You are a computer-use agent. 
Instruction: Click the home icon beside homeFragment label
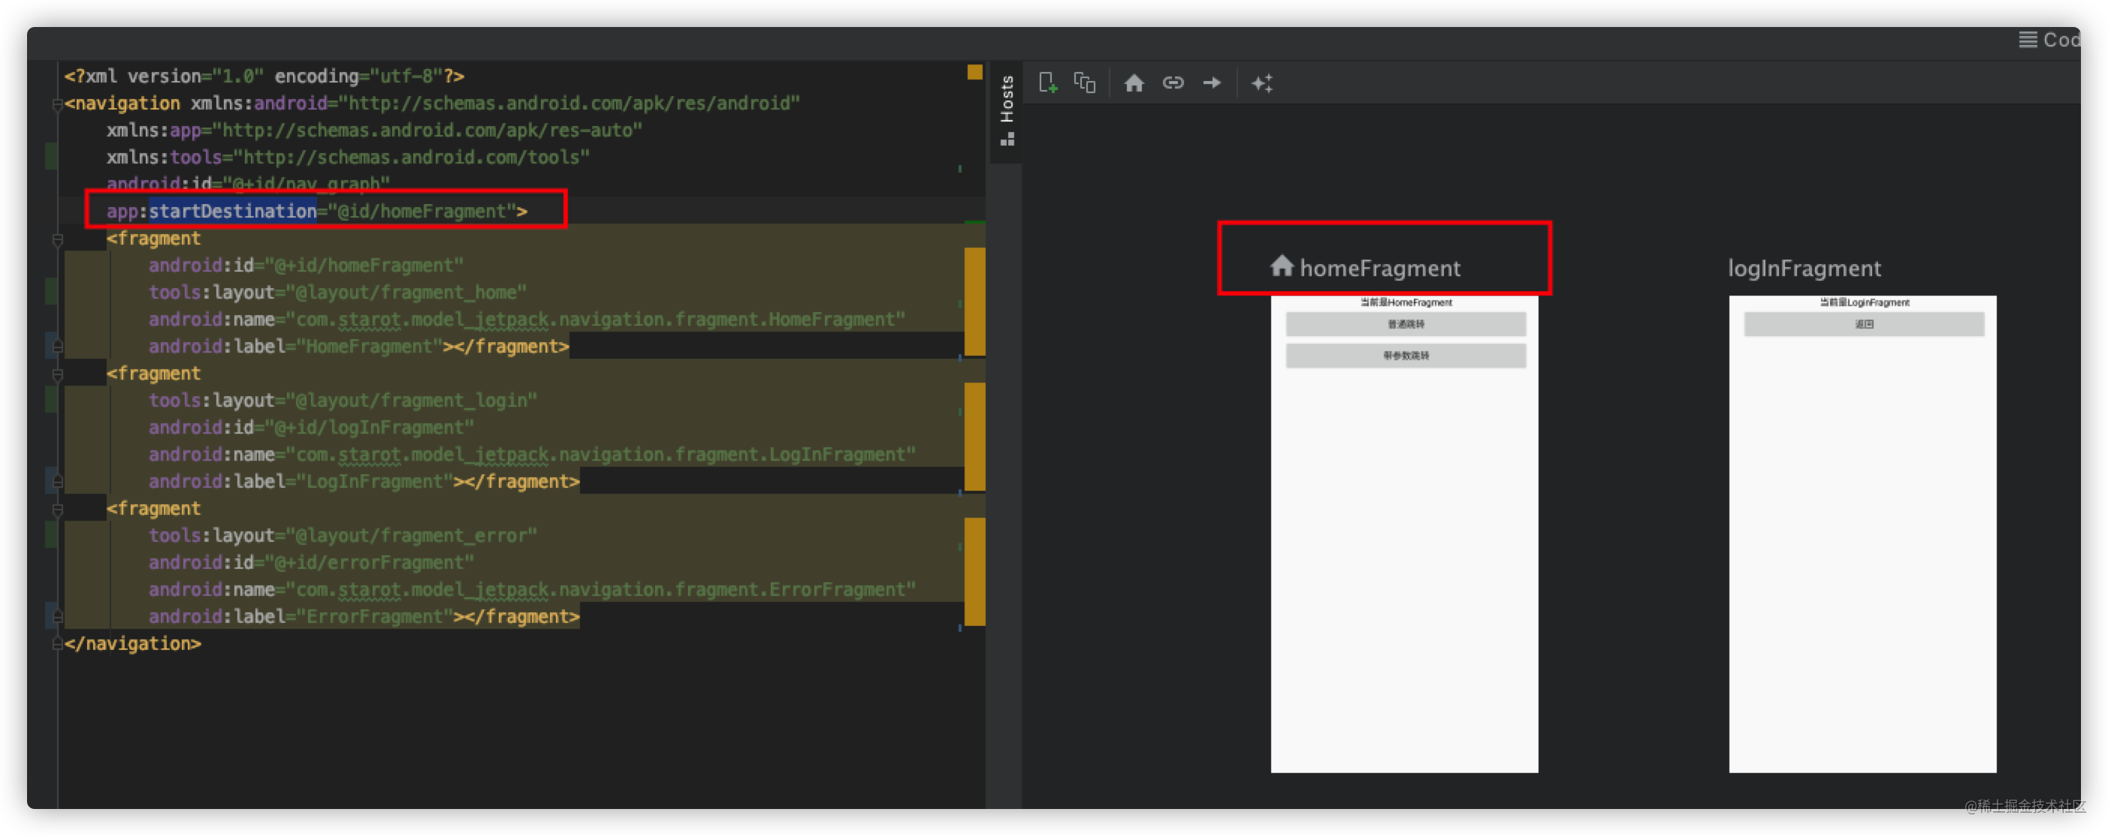point(1282,266)
